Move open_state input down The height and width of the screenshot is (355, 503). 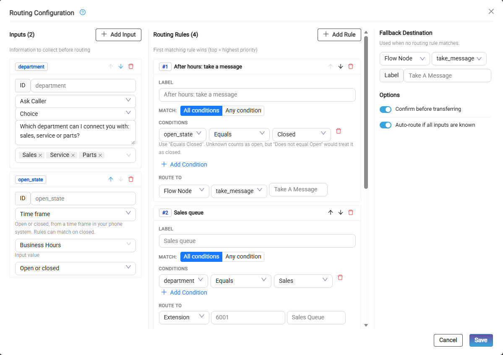coord(121,180)
